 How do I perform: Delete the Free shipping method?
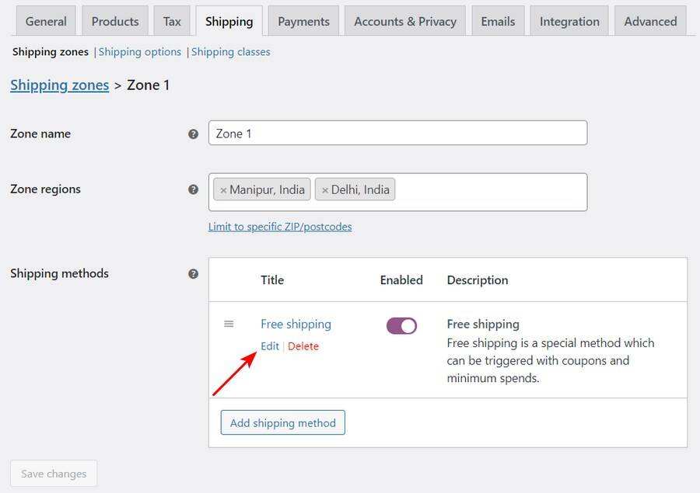point(303,346)
